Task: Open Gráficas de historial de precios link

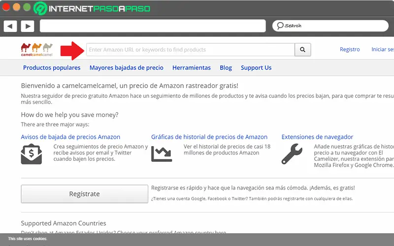Action: point(209,137)
